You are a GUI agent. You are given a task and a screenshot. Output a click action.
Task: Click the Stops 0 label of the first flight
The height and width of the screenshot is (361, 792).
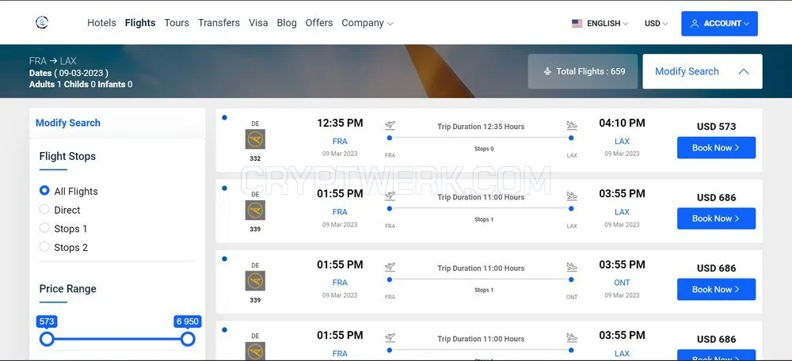484,149
